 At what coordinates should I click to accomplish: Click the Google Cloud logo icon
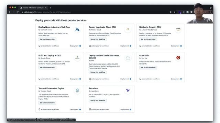(x=77, y=57)
